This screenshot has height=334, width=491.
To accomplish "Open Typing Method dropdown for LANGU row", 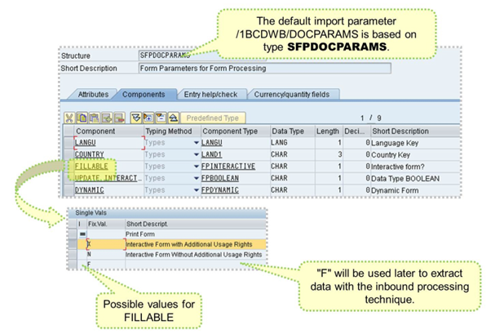I will click(195, 142).
